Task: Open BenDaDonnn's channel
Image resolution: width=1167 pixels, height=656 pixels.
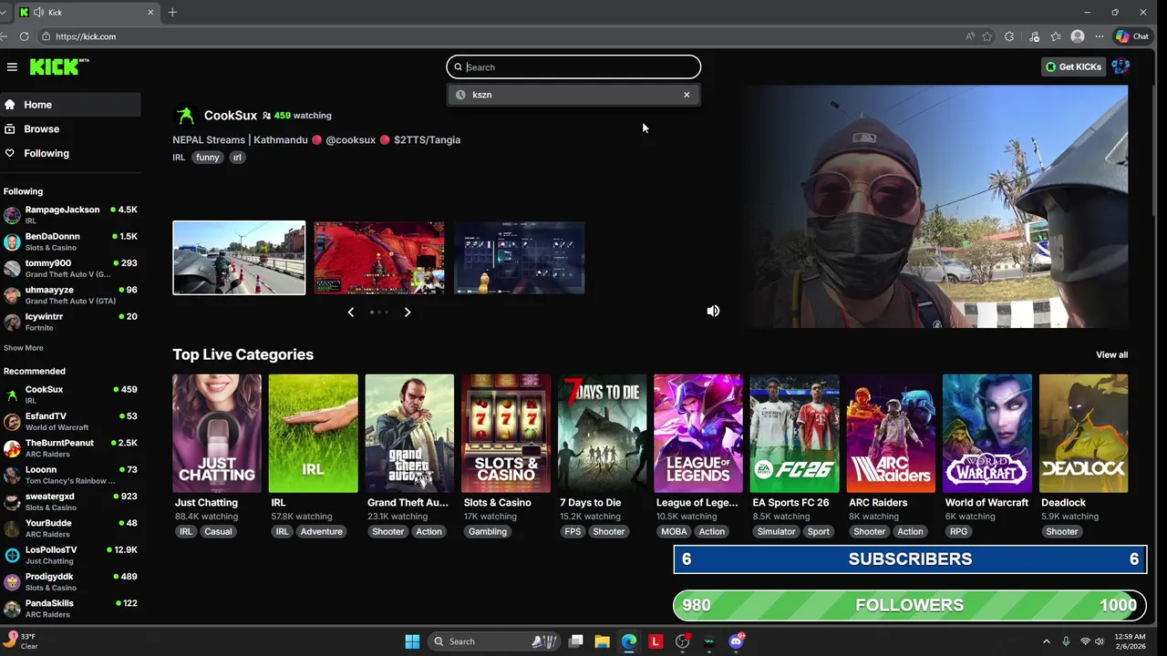Action: tap(70, 241)
